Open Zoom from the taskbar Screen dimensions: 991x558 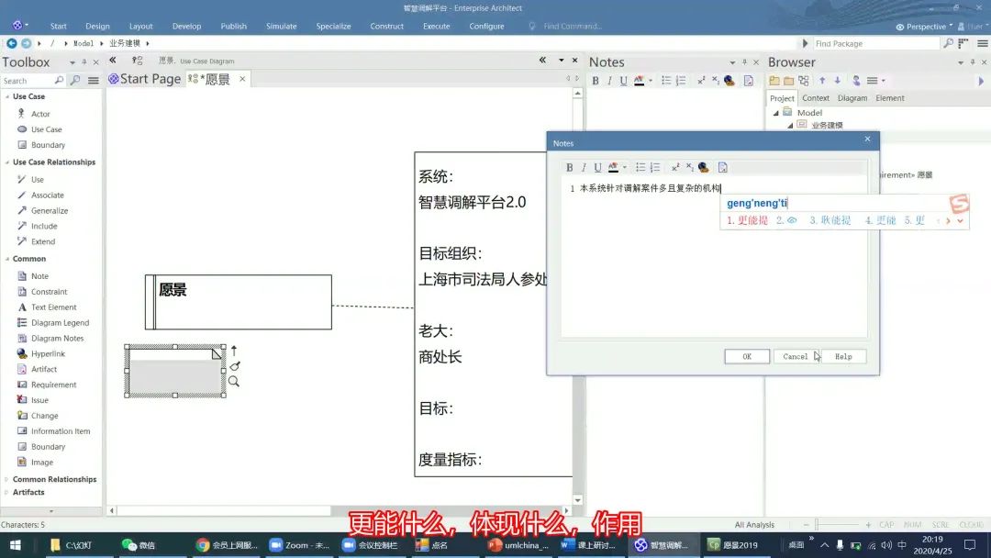[299, 545]
